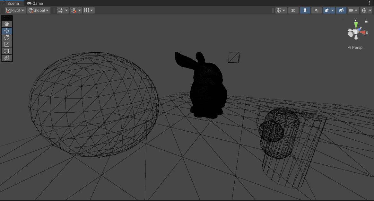The height and width of the screenshot is (201, 374).
Task: Click the scene view options globe icon
Action: tap(278, 10)
